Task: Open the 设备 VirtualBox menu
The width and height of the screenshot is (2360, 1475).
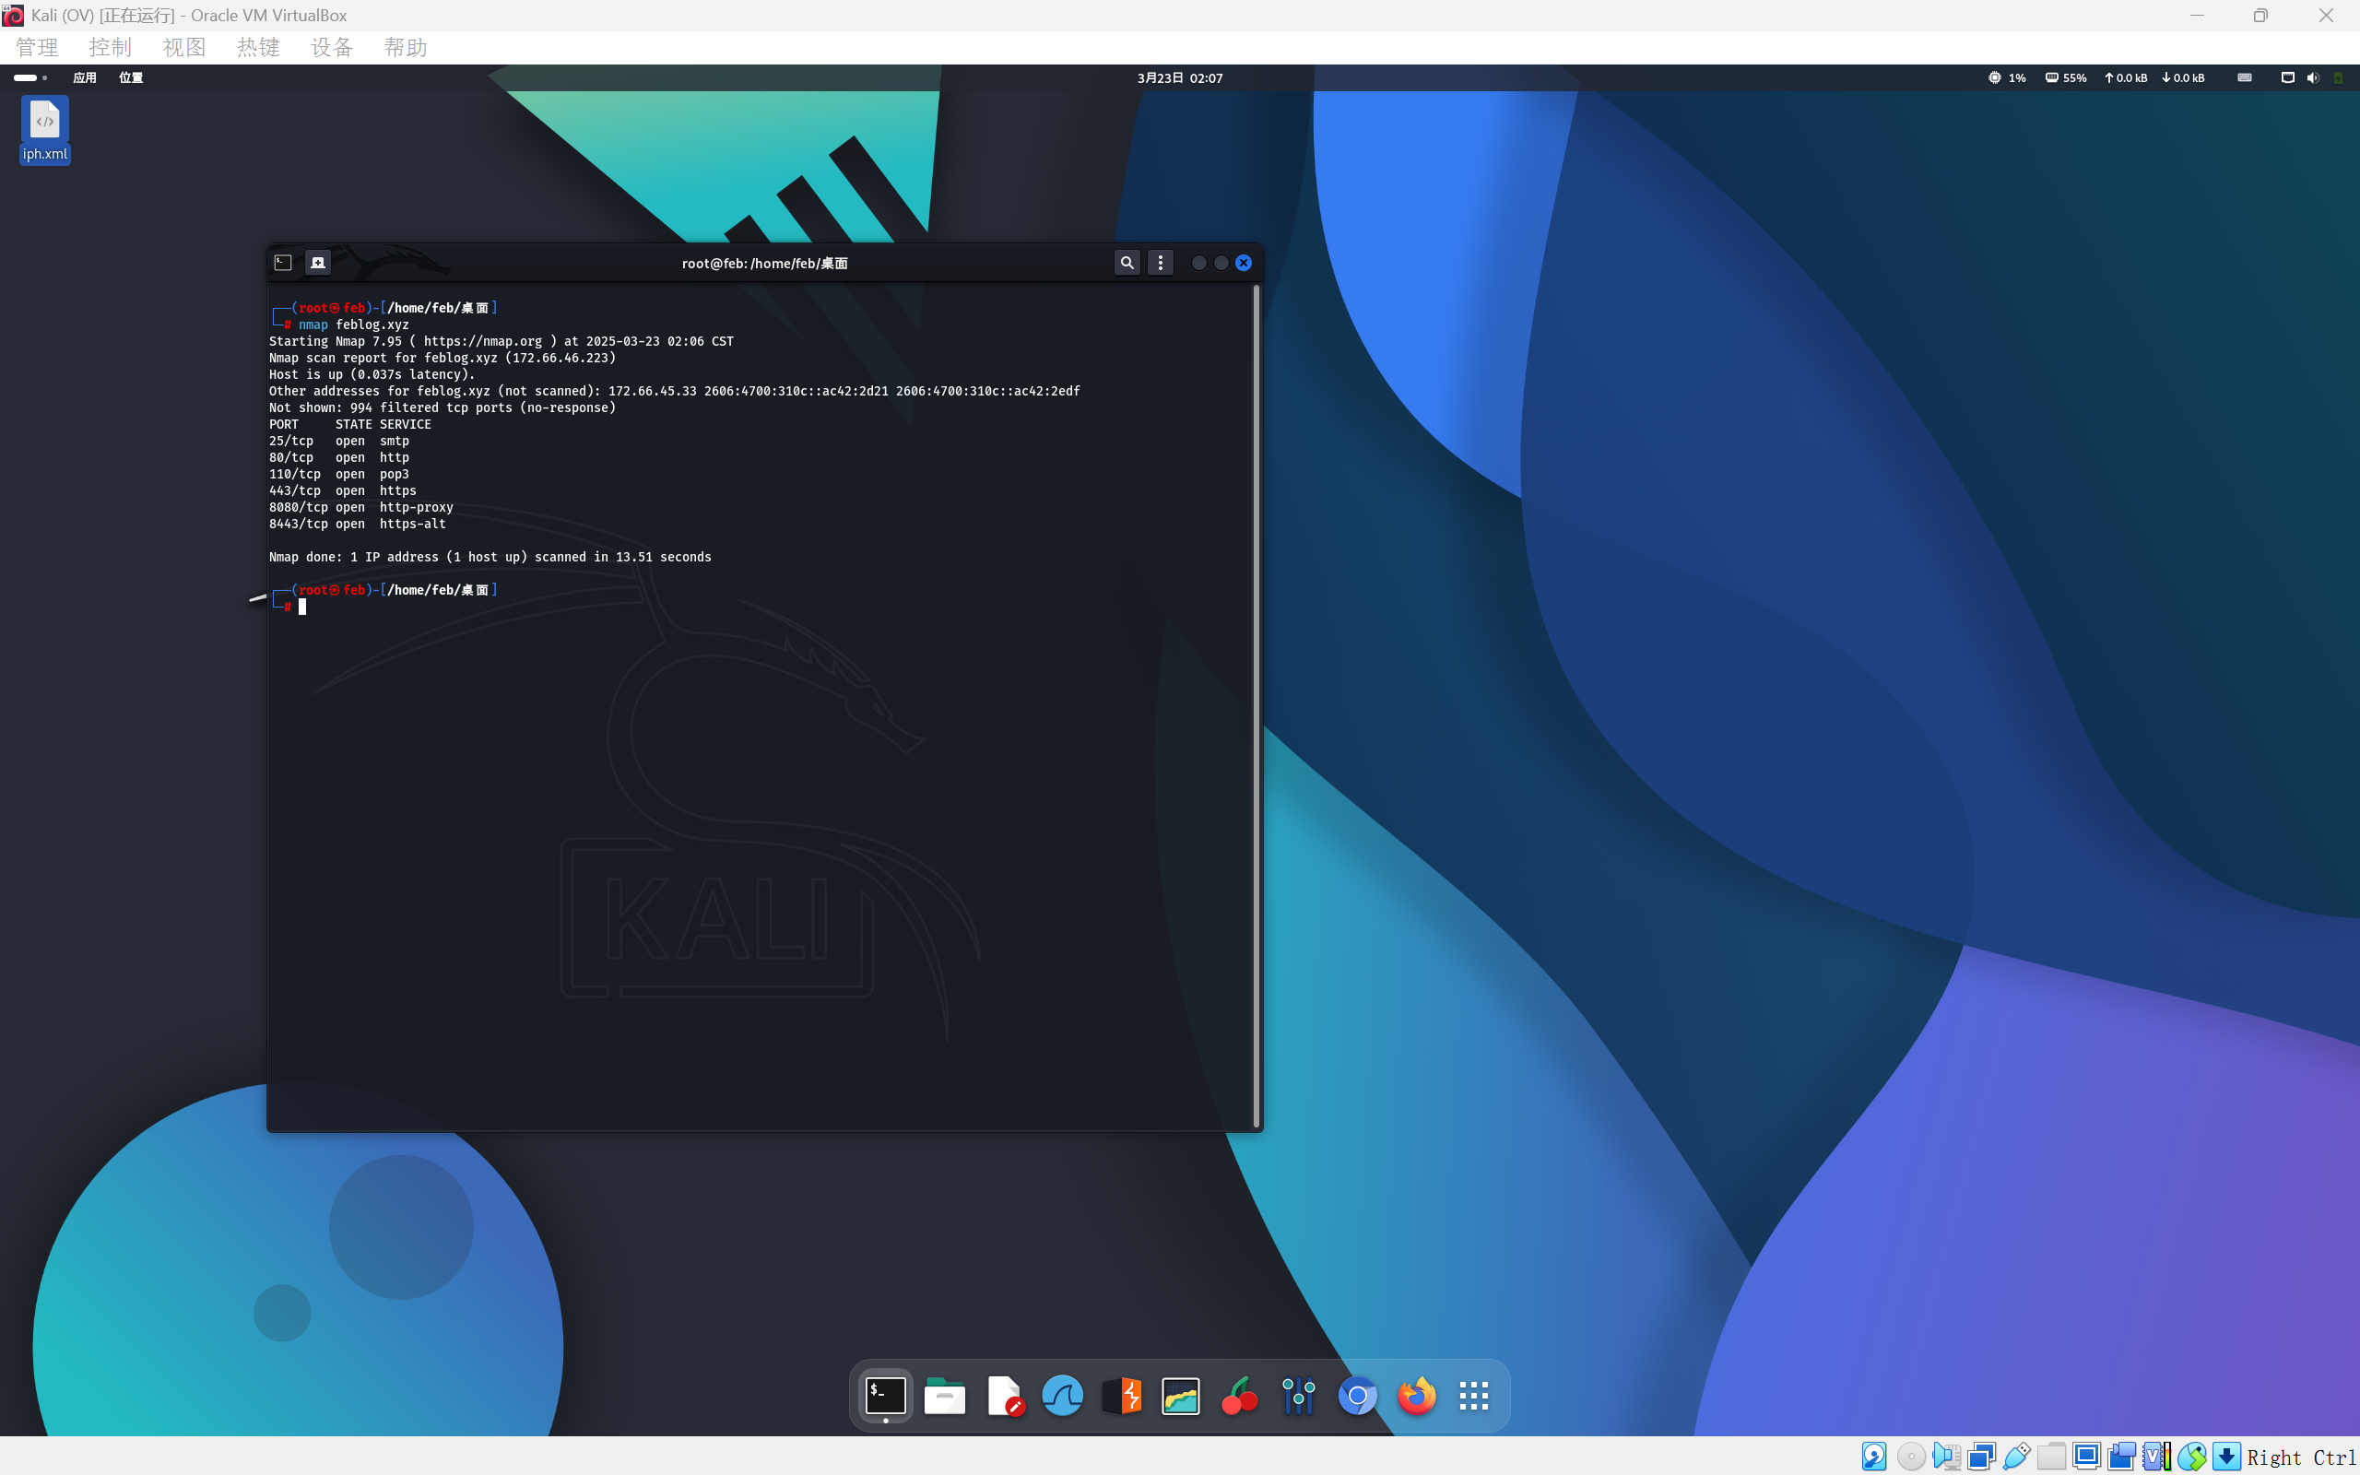Action: [331, 48]
